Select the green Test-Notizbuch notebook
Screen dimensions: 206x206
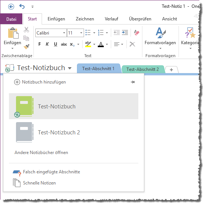click(74, 106)
